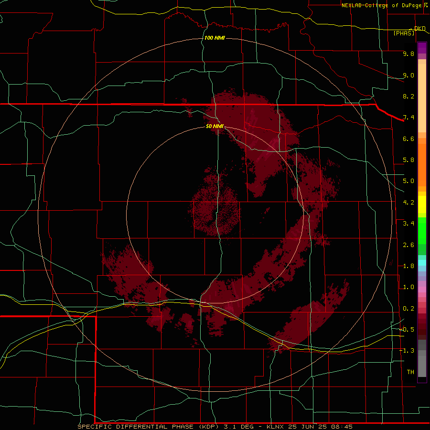The width and height of the screenshot is (430, 430).
Task: Select the 2.6 scale label
Action: (408, 245)
